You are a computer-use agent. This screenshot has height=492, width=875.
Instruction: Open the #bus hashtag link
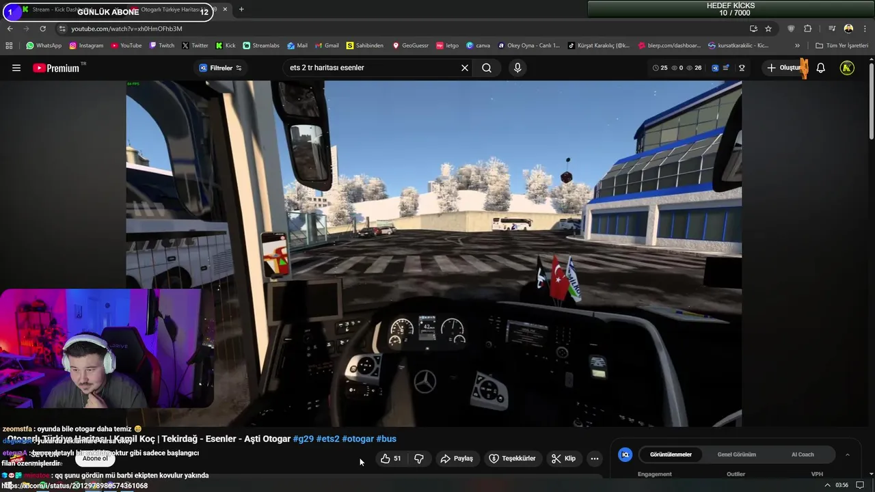coord(386,439)
